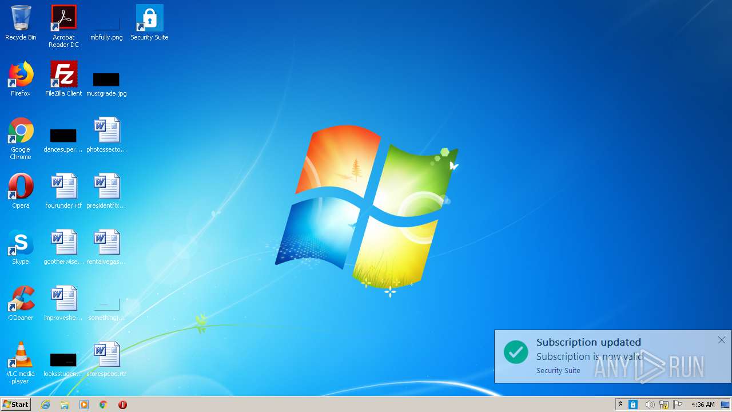This screenshot has width=732, height=412.
Task: Launch Firefox from the desktop
Action: [x=21, y=79]
